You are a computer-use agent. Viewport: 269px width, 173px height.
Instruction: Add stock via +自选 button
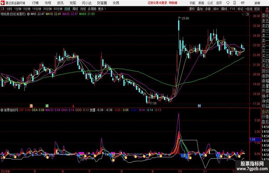(x=249, y=9)
